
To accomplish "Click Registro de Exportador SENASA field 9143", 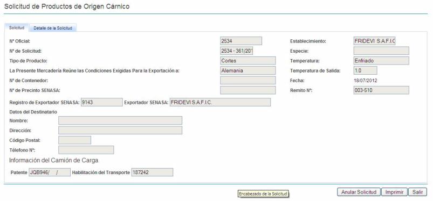I will pyautogui.click(x=101, y=102).
